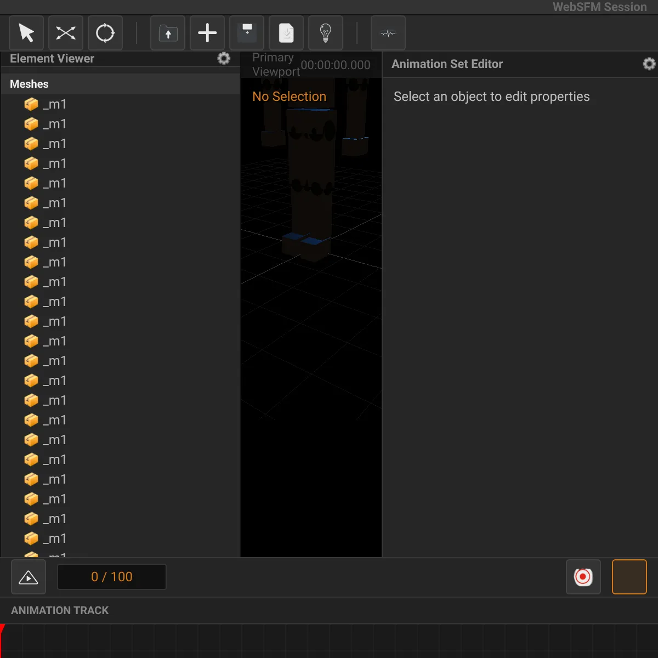Save the current session
Screen dimensions: 658x658
246,33
